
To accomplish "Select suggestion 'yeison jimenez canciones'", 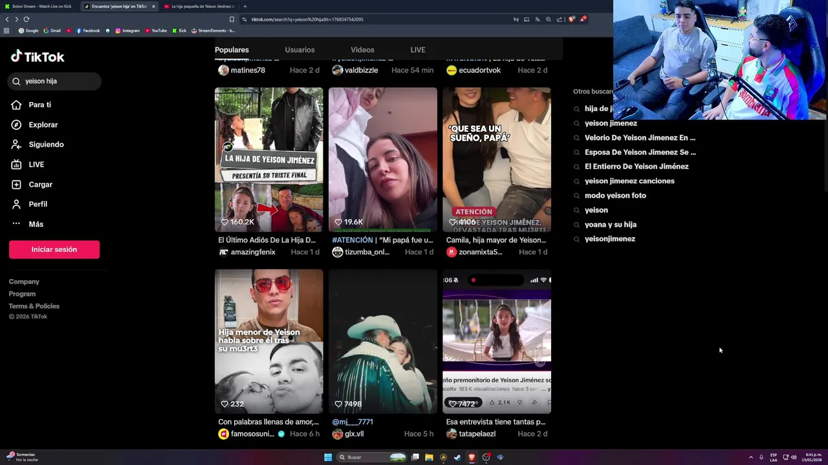I will click(x=629, y=181).
